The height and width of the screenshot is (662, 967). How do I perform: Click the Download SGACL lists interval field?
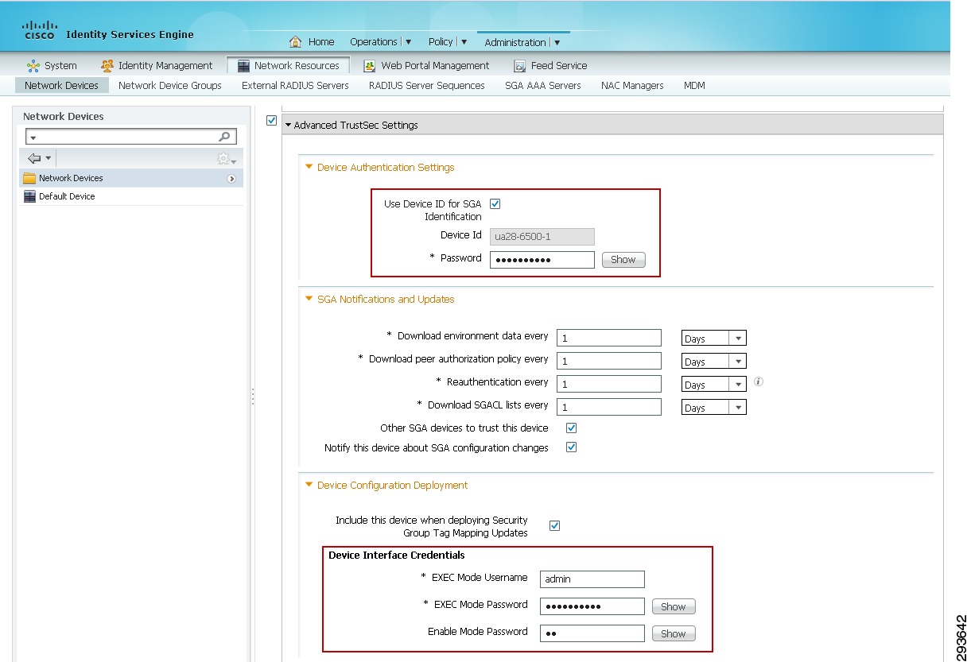(609, 408)
